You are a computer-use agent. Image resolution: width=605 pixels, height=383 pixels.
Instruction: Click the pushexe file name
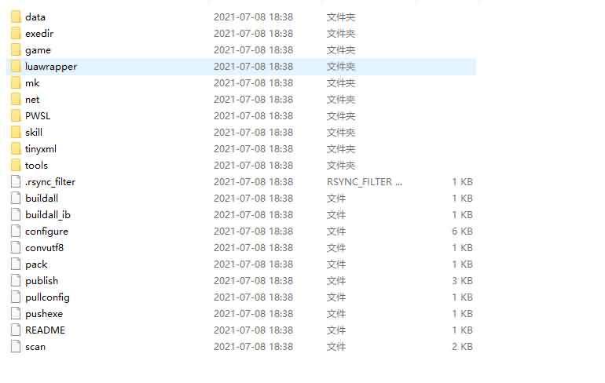[x=44, y=314]
